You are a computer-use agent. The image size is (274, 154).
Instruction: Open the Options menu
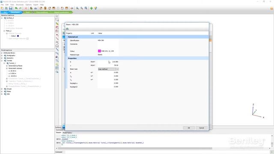pos(29,5)
